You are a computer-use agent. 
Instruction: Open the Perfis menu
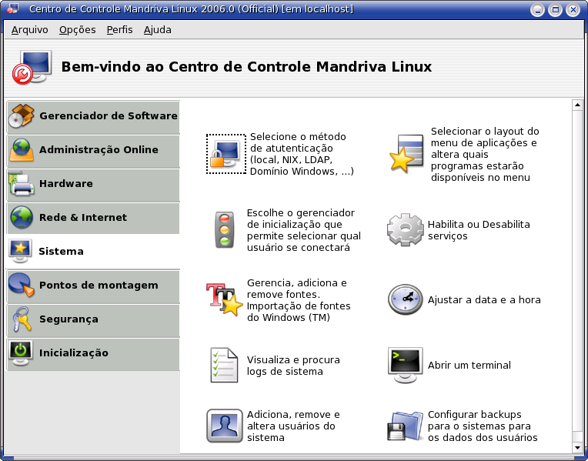pos(119,30)
